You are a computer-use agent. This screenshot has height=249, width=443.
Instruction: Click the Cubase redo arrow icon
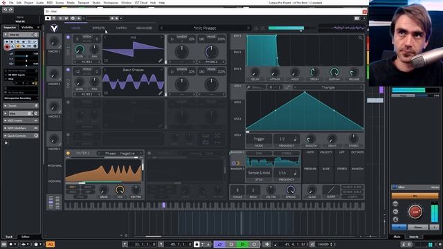point(11,10)
